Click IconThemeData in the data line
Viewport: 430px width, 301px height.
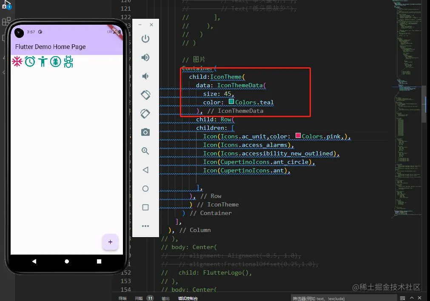coord(240,85)
